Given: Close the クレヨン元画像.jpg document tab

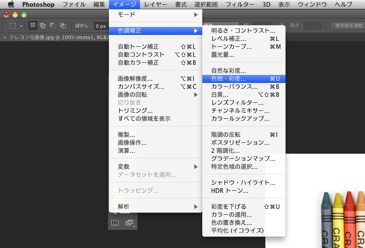Looking at the screenshot, I should (x=5, y=37).
